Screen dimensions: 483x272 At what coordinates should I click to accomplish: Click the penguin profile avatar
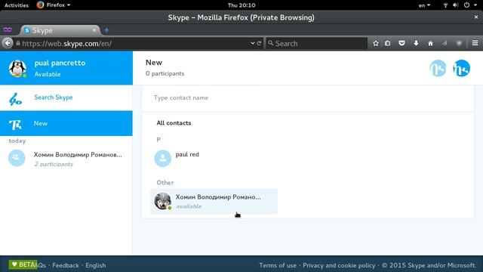point(17,68)
